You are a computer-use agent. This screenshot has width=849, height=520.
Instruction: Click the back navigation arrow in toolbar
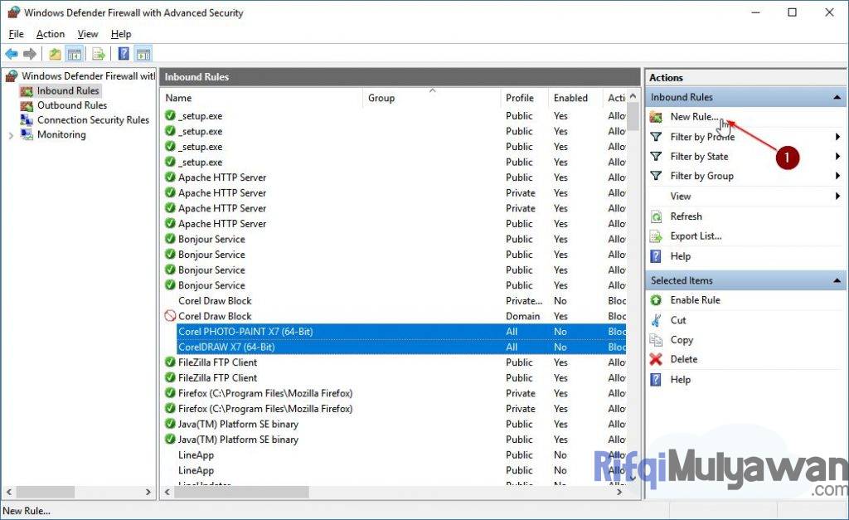click(12, 53)
